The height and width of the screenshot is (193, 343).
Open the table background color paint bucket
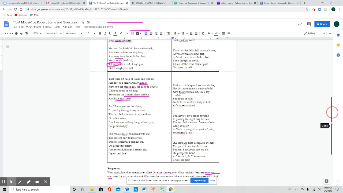coord(210,34)
